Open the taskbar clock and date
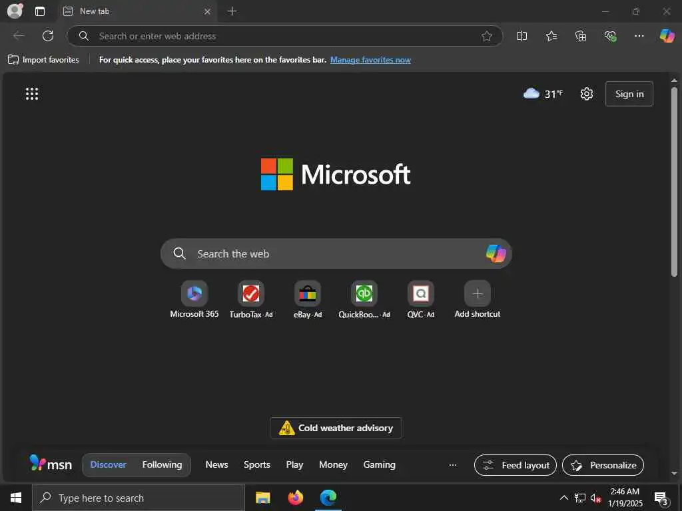This screenshot has width=682, height=511. pos(625,498)
